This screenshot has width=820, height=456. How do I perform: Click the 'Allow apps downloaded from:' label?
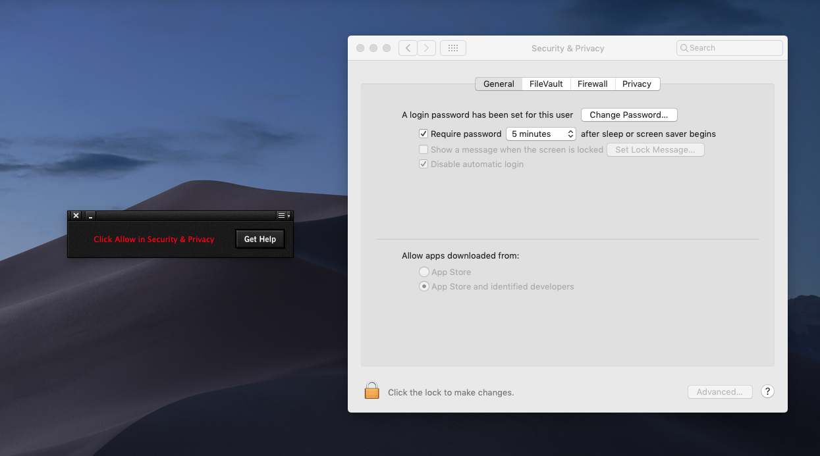pos(460,255)
